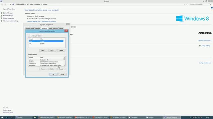
Task: Click Delete under system variables
Action: [61, 69]
